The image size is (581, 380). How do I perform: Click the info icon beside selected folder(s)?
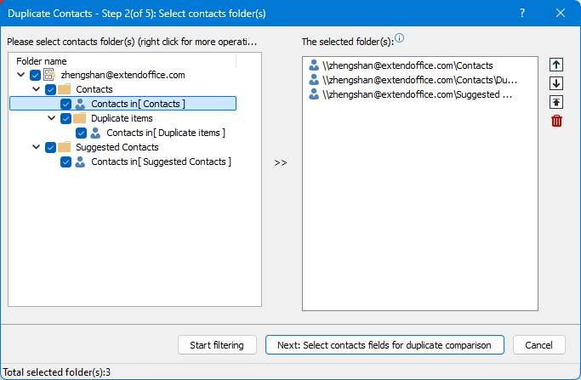point(400,38)
